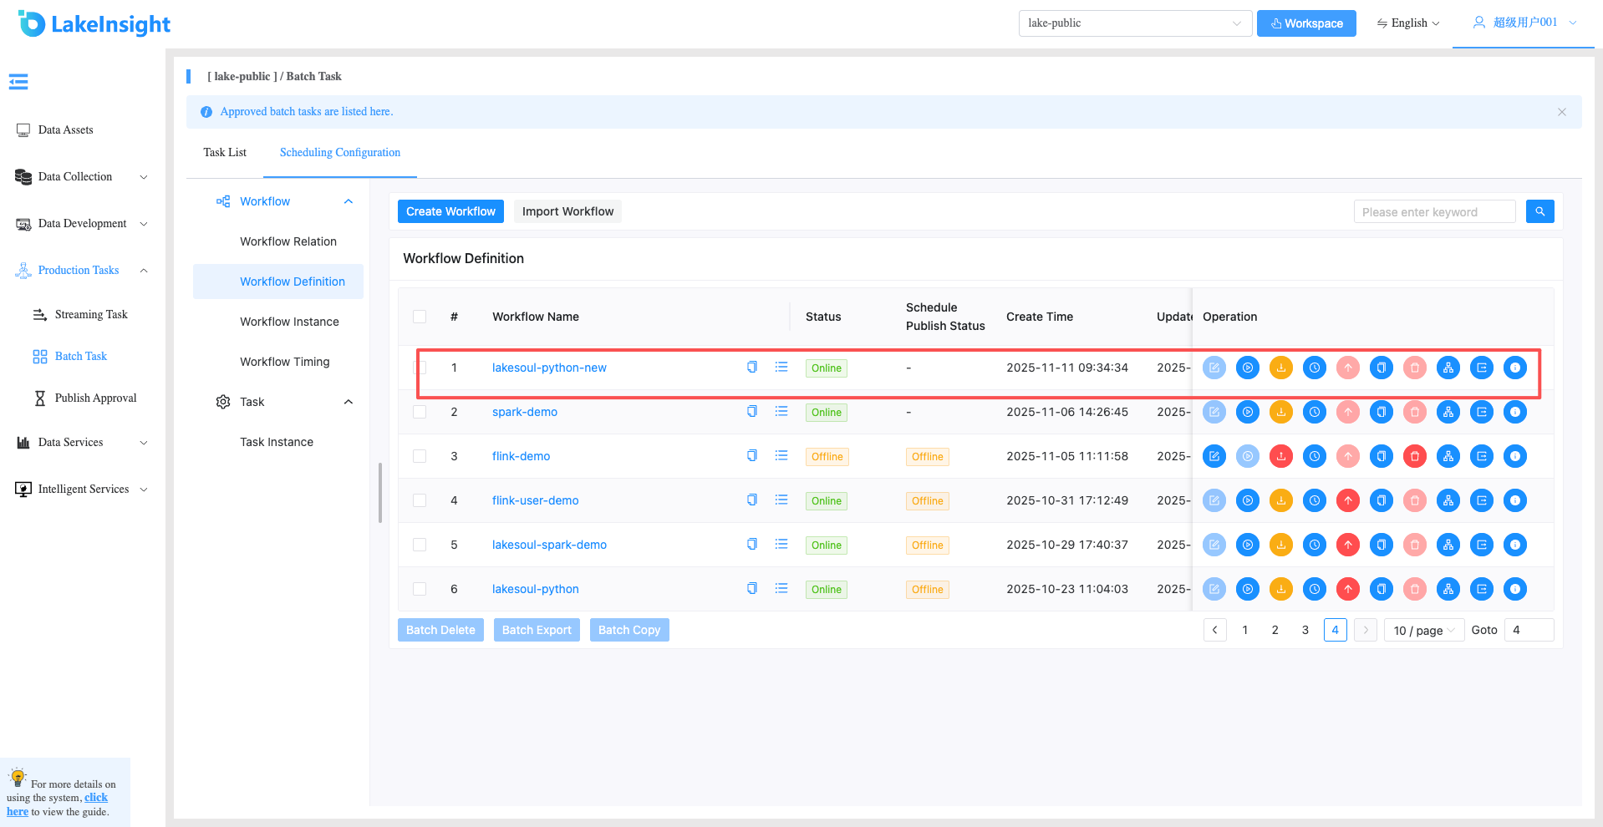This screenshot has height=827, width=1603.
Task: Delete the flink-demo workflow with trash icon
Action: [x=1415, y=456]
